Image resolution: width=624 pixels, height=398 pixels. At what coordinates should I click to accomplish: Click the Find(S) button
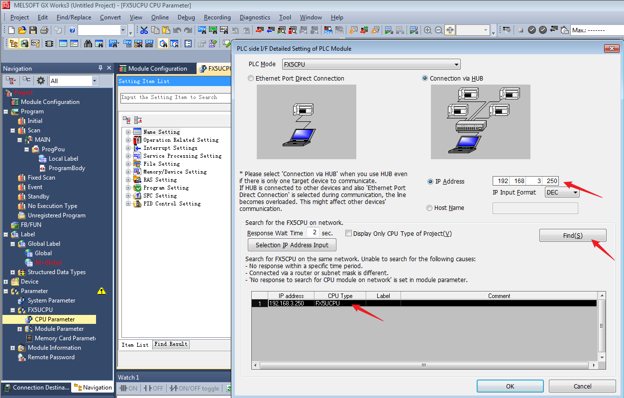(572, 236)
